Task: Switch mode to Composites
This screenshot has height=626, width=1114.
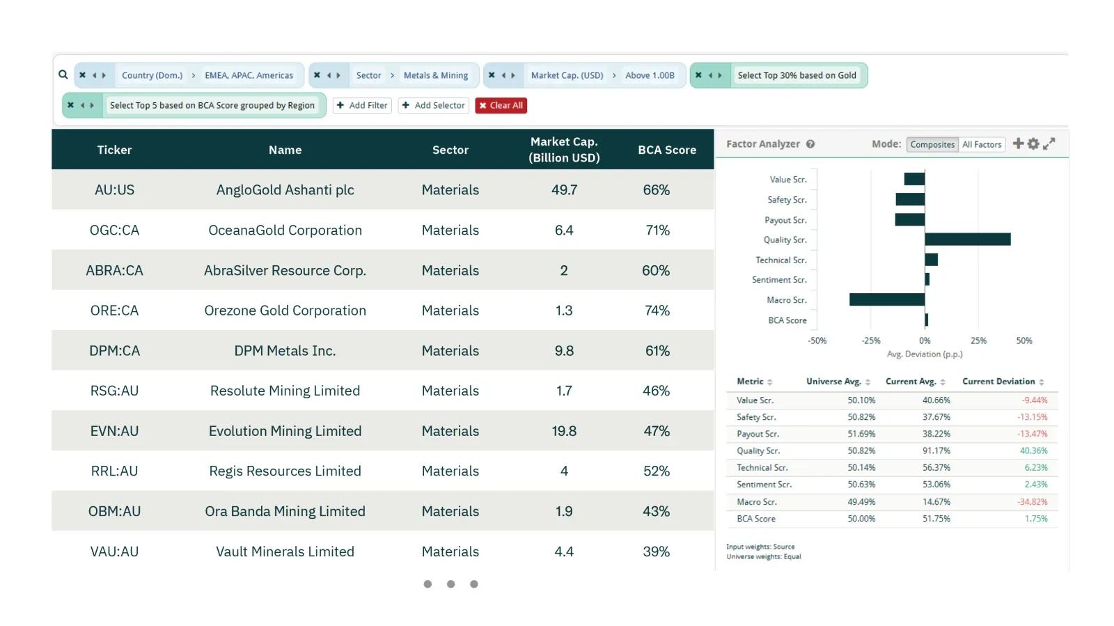Action: point(932,145)
